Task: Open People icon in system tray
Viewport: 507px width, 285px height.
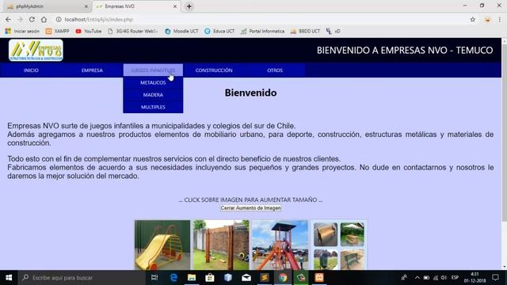Action: click(404, 278)
